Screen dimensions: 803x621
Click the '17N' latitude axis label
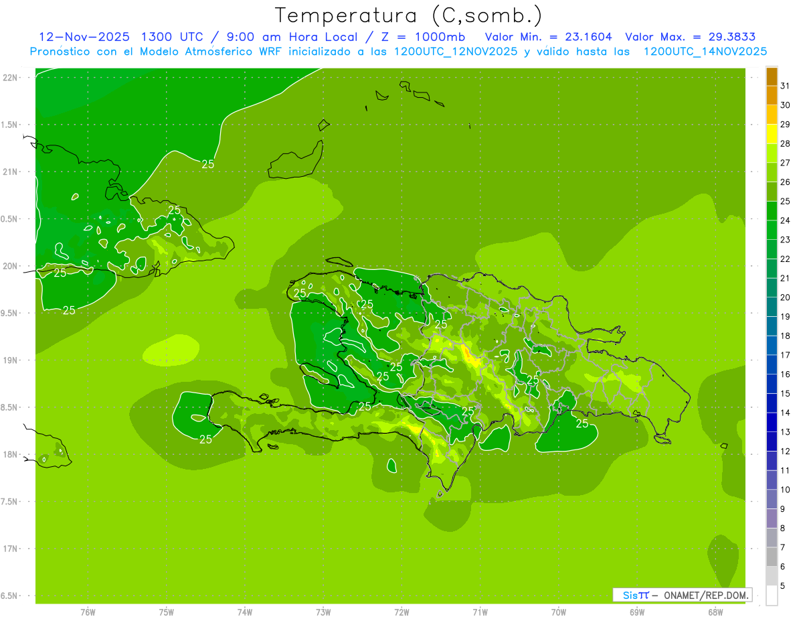pyautogui.click(x=10, y=549)
